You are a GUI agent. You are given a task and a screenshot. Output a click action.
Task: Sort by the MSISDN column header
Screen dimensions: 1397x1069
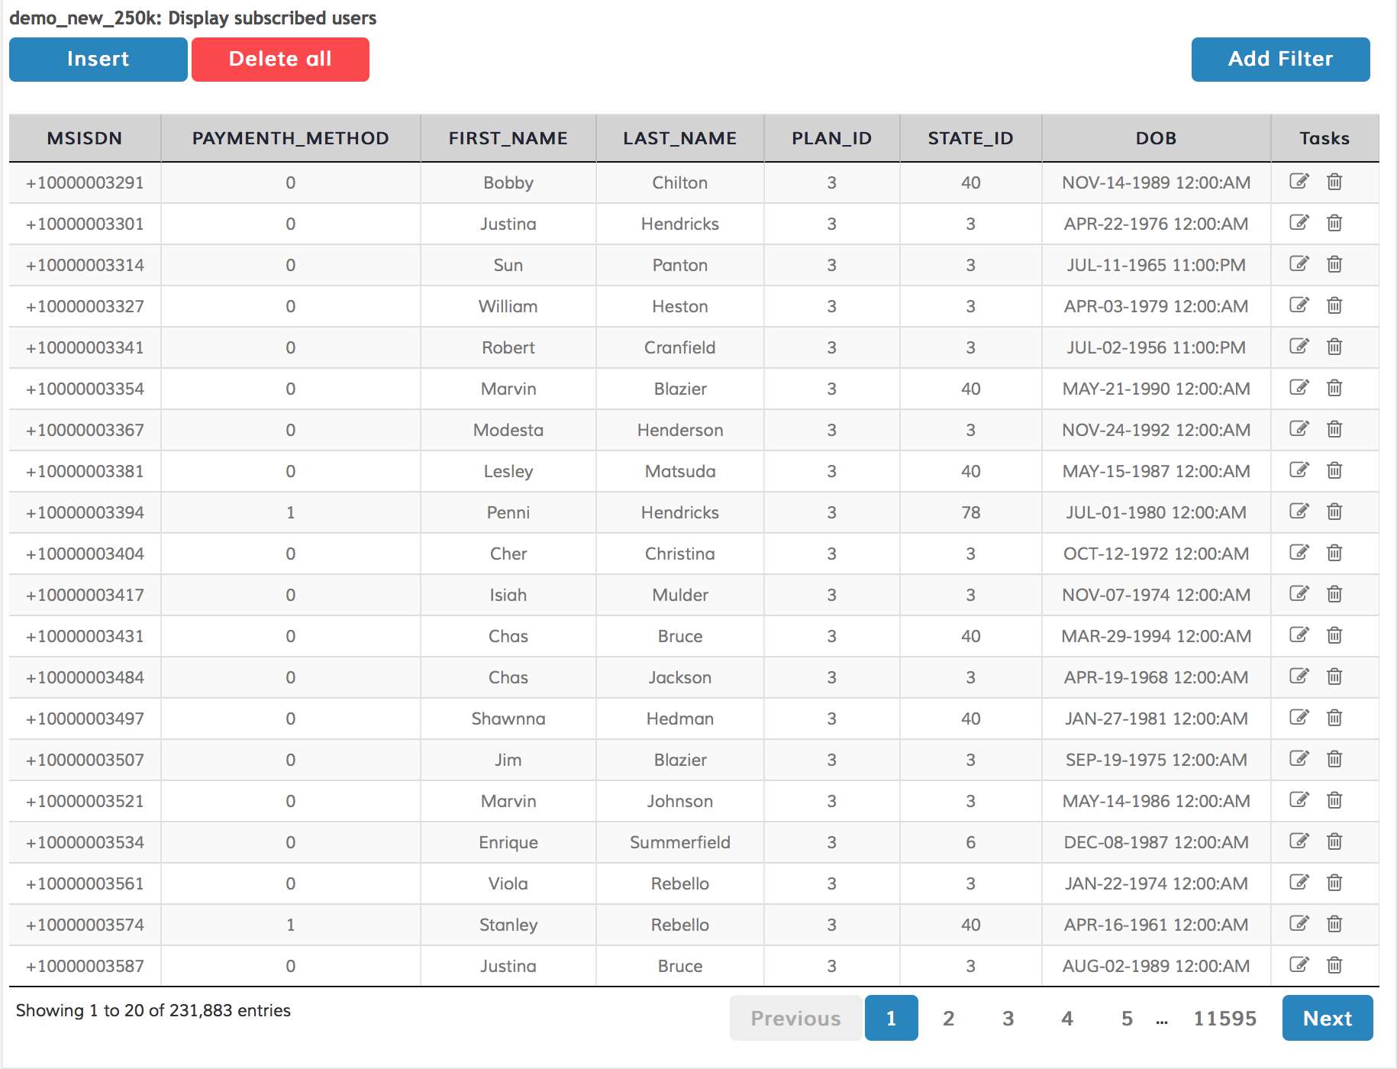tap(85, 138)
